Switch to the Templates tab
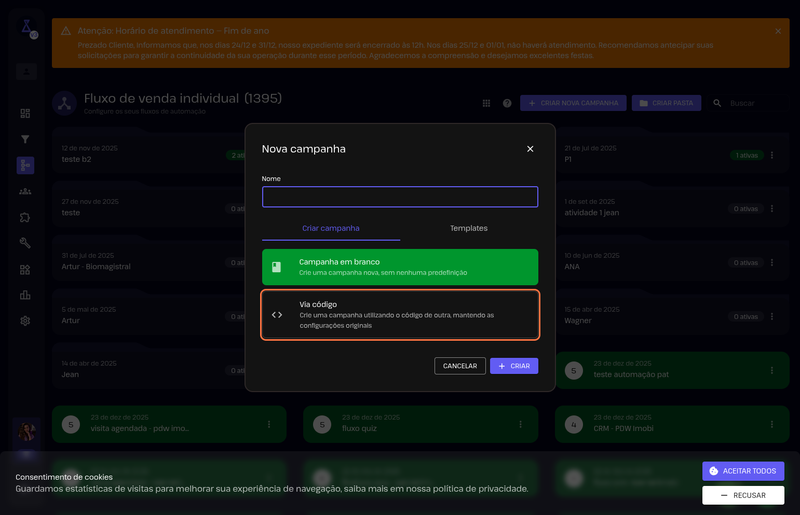 (x=469, y=228)
